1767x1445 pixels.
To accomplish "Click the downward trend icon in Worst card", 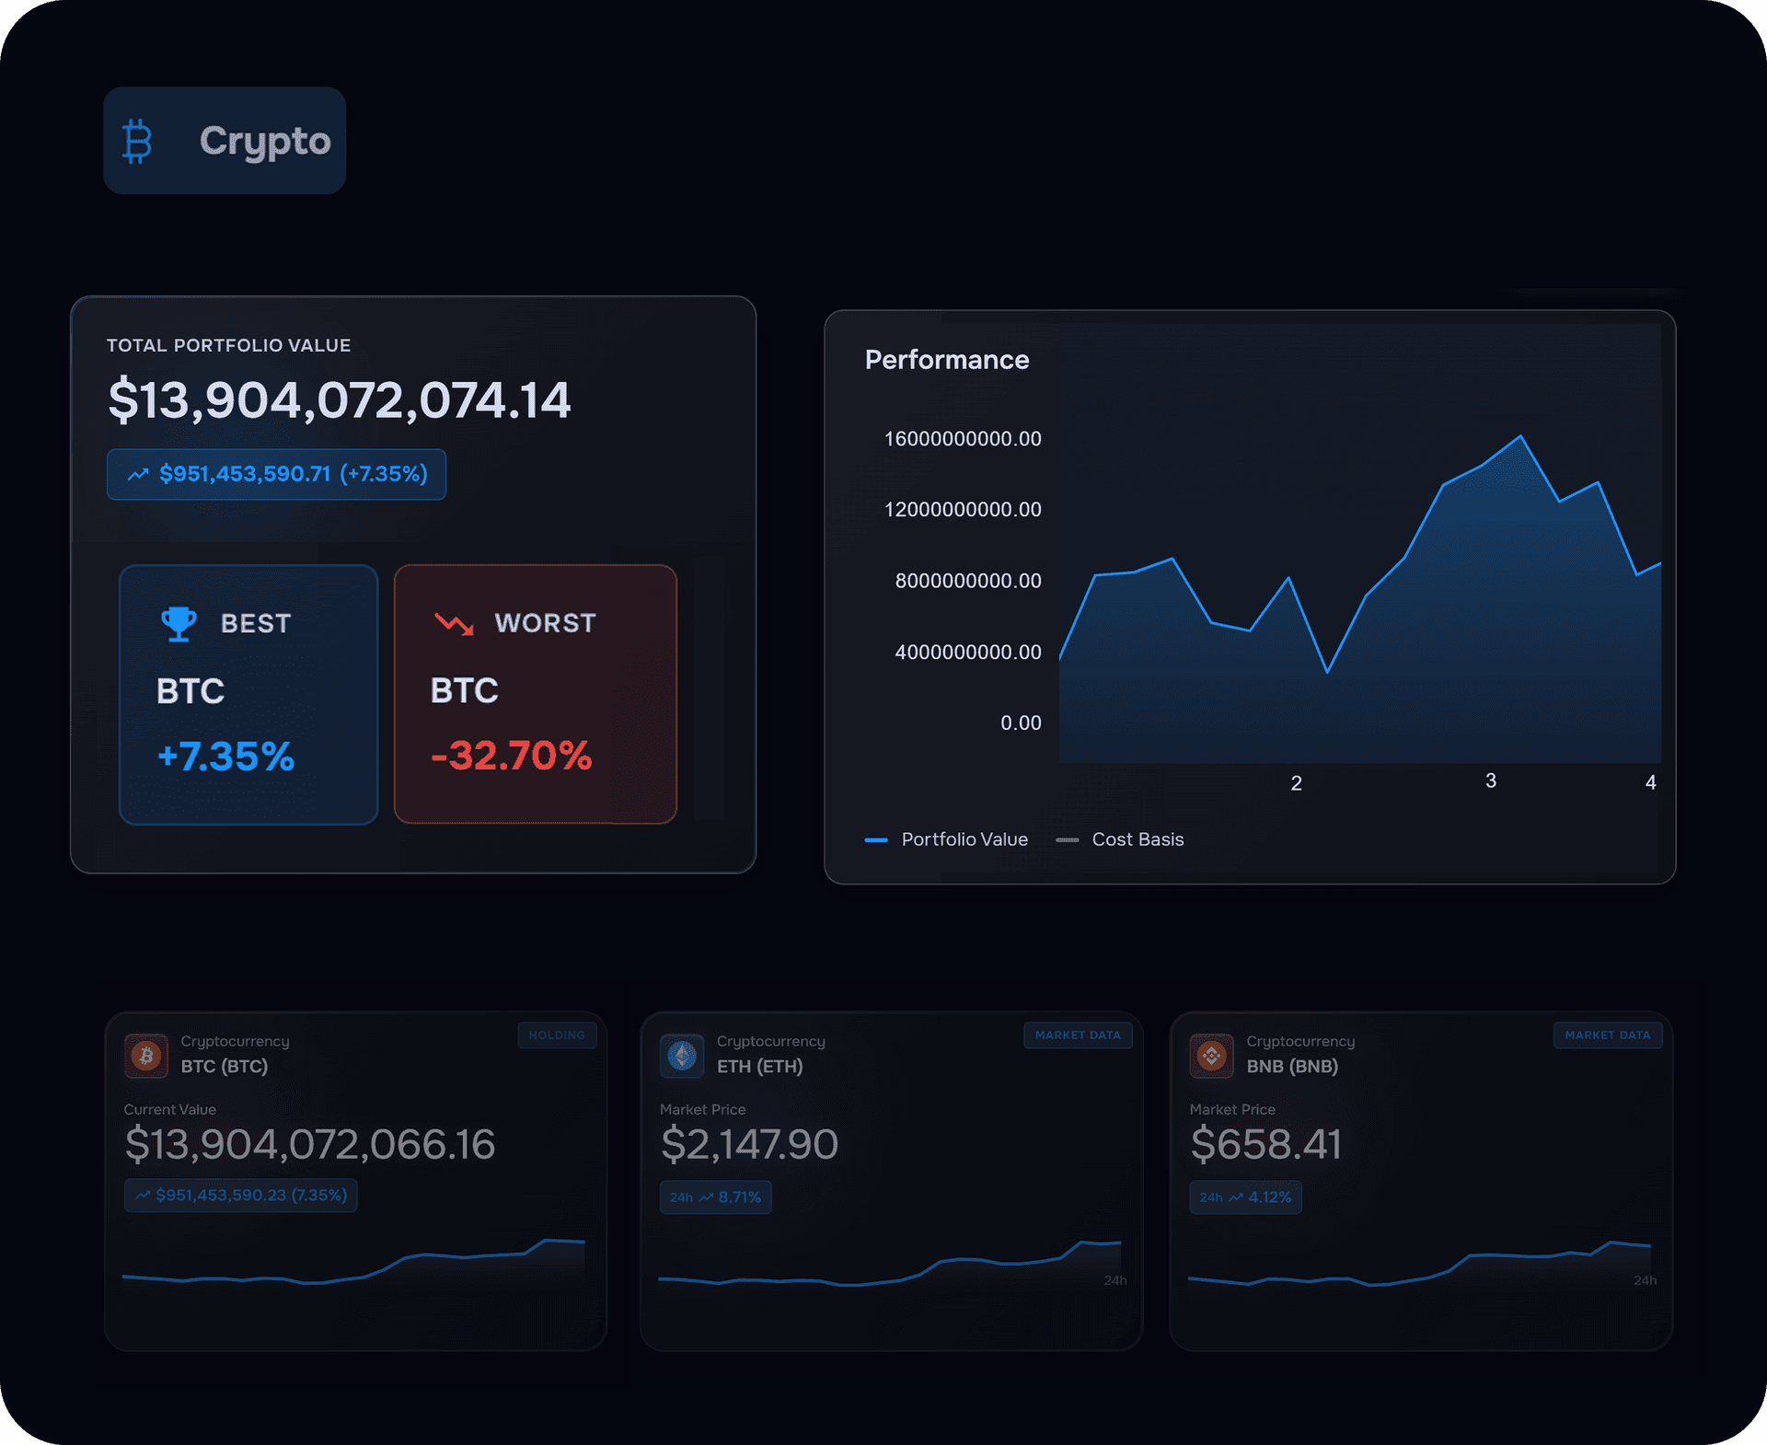I will (454, 624).
